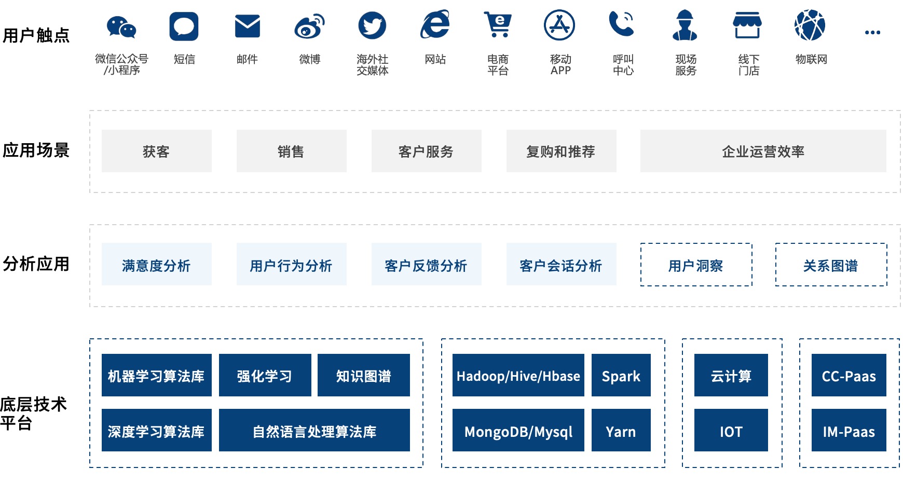Click the Hadoop/Hive/Hbase technology block
The image size is (903, 482).
518,376
